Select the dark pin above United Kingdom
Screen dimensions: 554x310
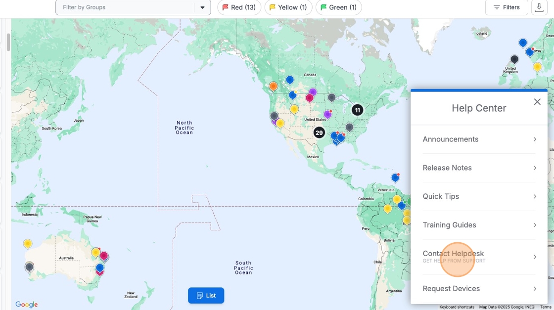click(x=514, y=59)
